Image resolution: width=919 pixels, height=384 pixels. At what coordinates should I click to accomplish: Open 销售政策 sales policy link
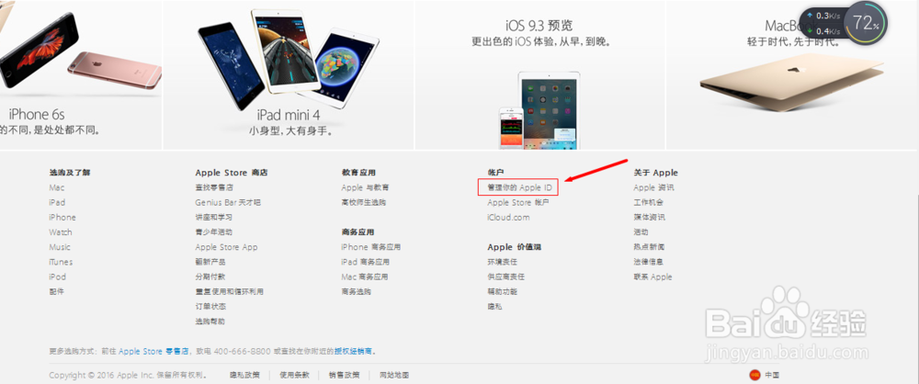[345, 375]
